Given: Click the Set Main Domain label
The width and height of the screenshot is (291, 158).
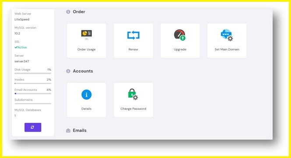Looking at the screenshot, I should 227,49.
